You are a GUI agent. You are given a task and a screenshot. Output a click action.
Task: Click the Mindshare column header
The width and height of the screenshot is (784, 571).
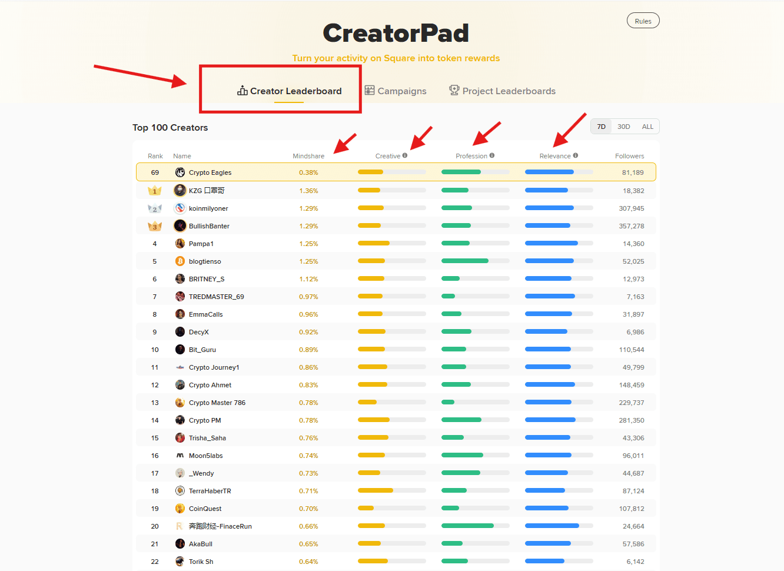point(308,156)
